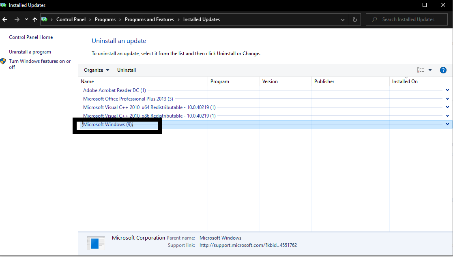Screen dimensions: 453x257
Task: Maximize the Installed Updates window
Action: (x=424, y=5)
